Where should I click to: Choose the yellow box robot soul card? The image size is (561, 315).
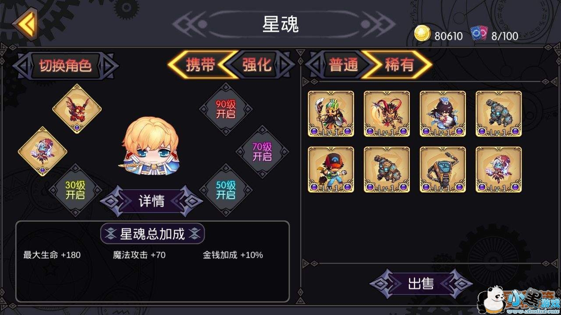tap(443, 169)
